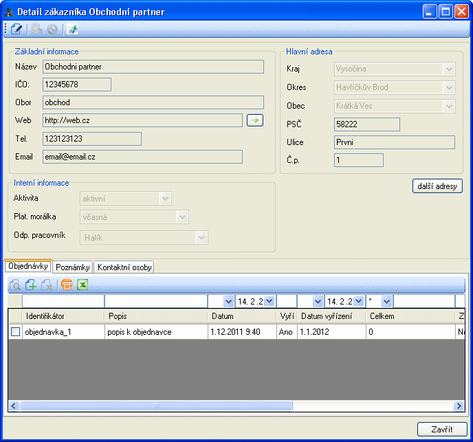This screenshot has width=473, height=442.
Task: Click the scroll right arrow of orders grid
Action: 459,406
